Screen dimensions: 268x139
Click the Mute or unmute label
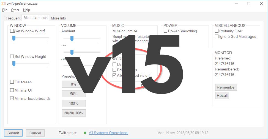pos(125,31)
